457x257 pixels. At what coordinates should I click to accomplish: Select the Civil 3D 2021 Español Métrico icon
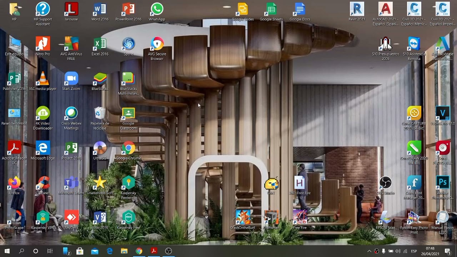(414, 14)
